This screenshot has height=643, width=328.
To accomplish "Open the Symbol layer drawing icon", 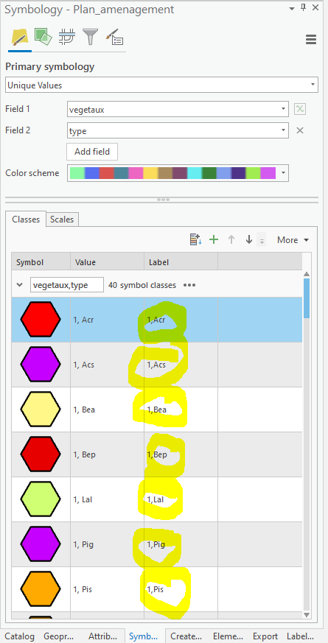I will click(67, 37).
